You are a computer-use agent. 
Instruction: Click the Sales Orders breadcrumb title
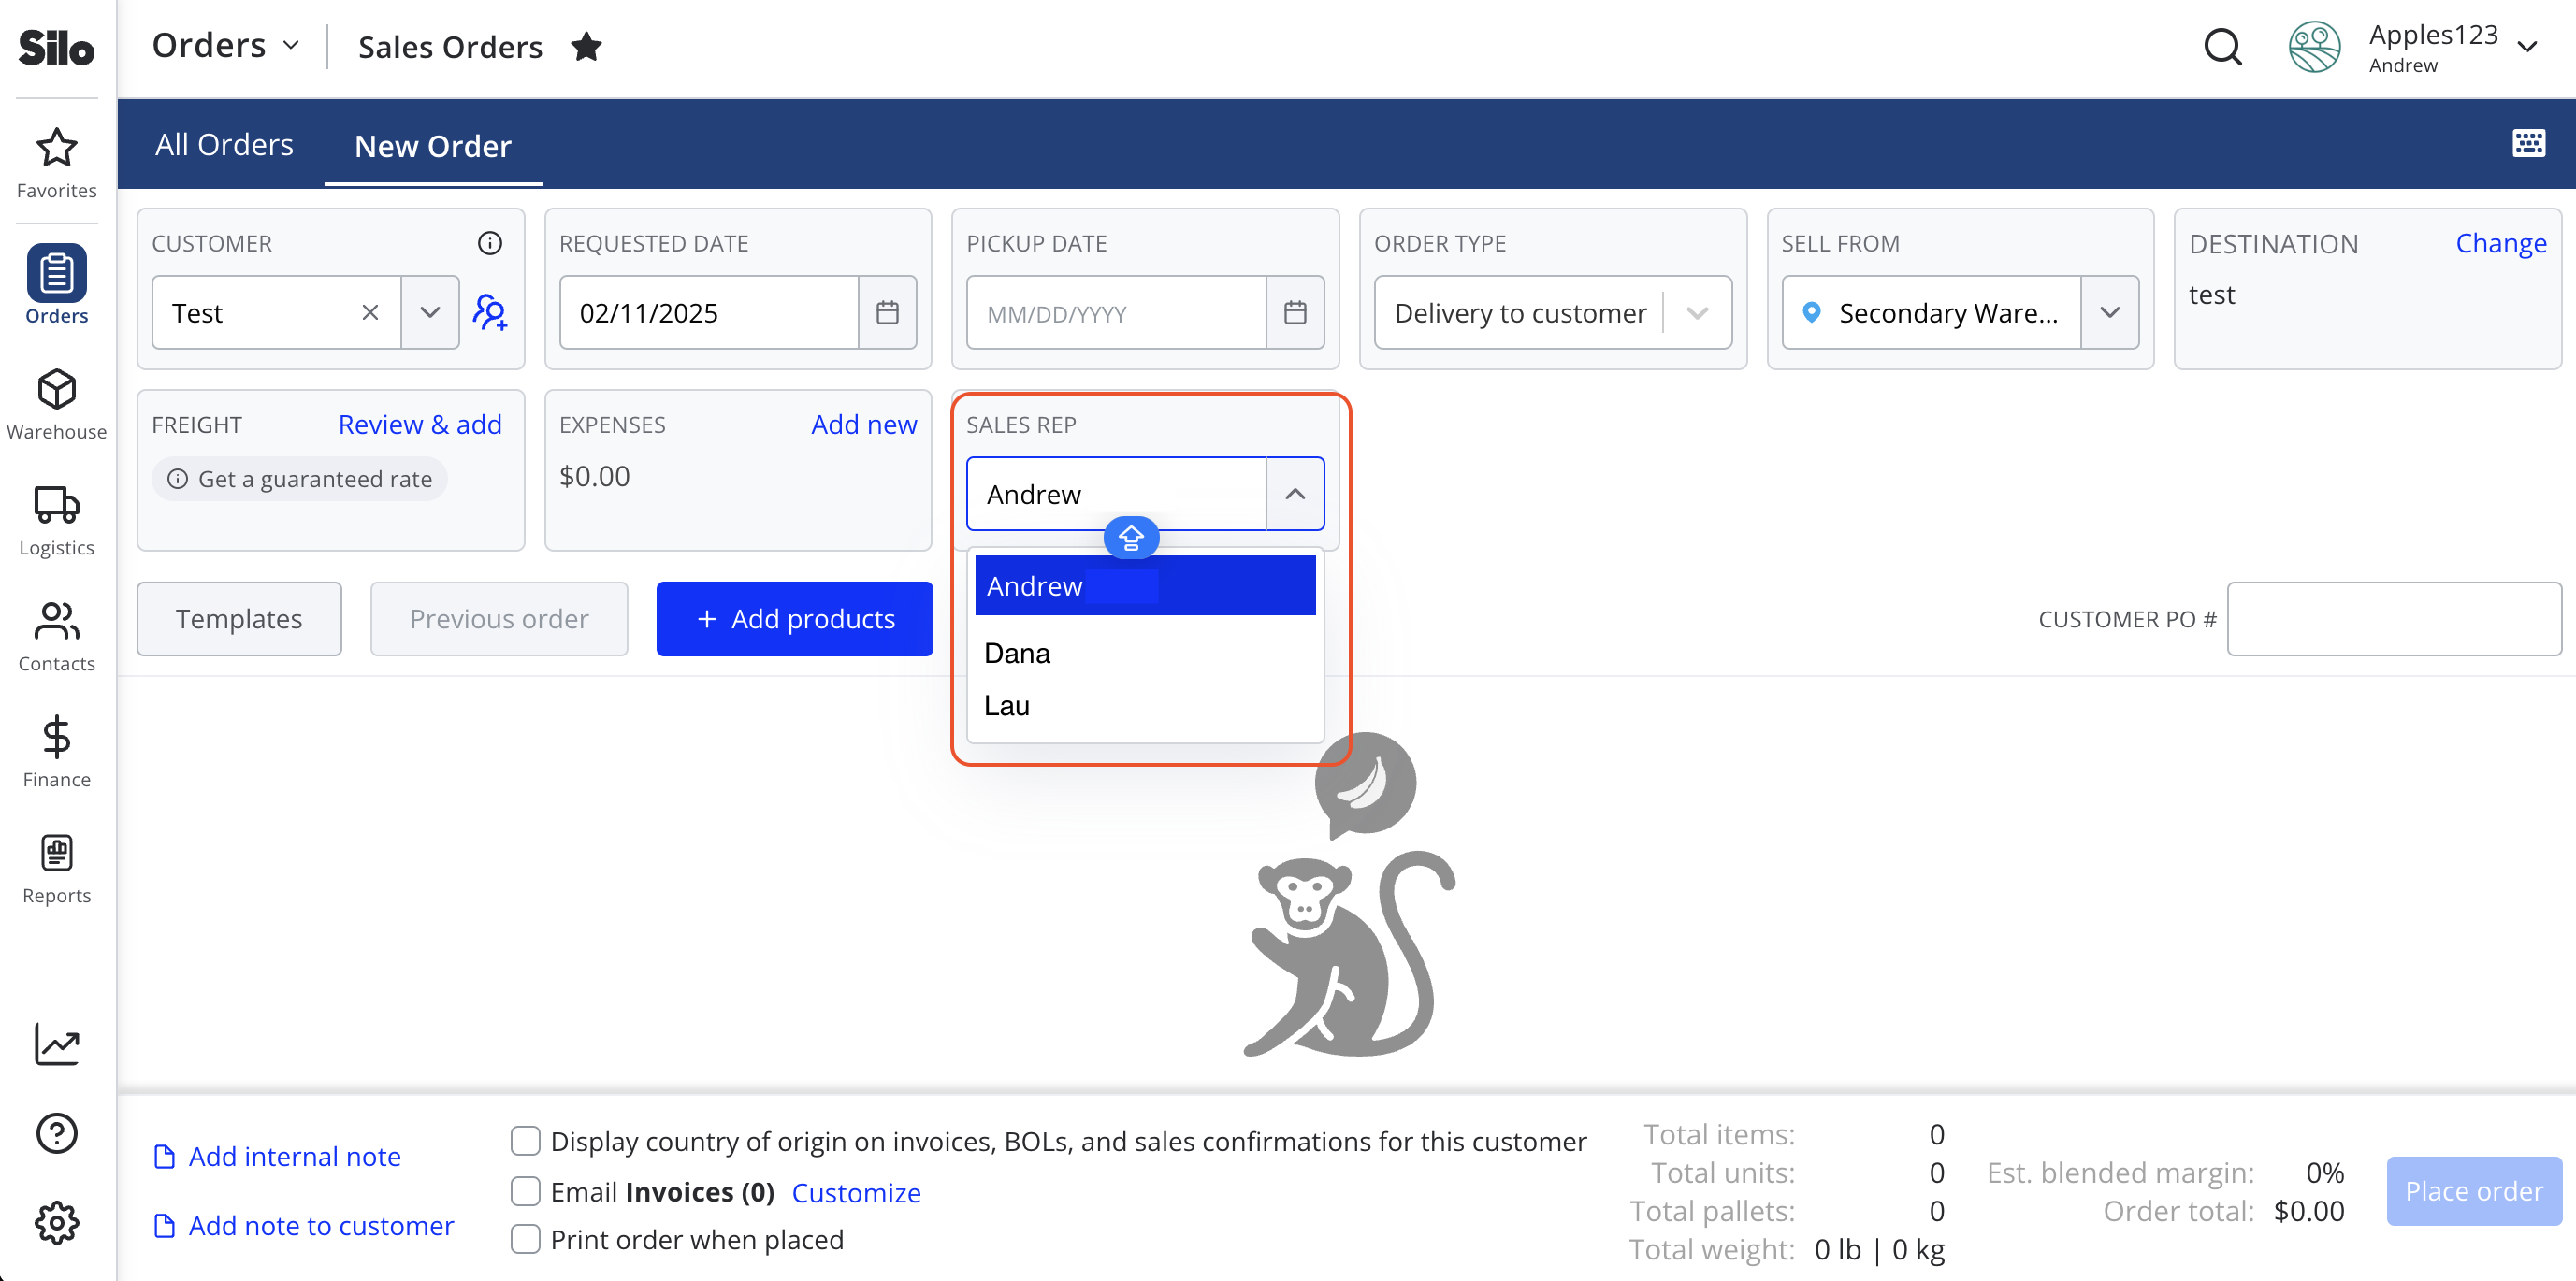(450, 47)
